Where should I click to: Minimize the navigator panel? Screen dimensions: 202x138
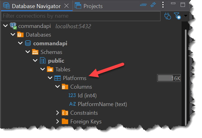coord(173,3)
